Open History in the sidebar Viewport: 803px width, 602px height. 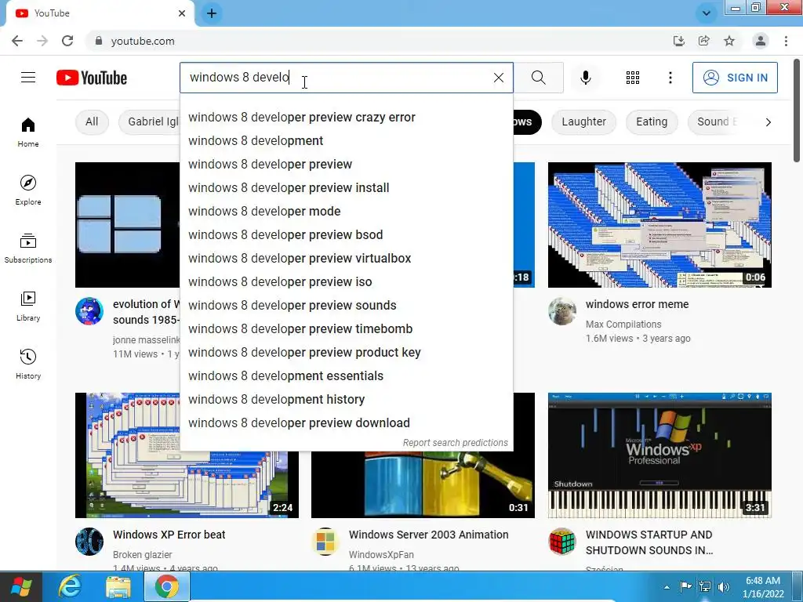(28, 364)
